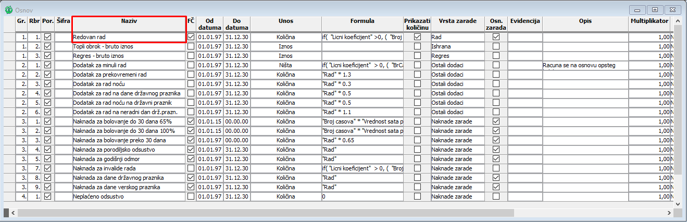
Task: Click the vertical scrollbar down arrow
Action: pos(678,204)
